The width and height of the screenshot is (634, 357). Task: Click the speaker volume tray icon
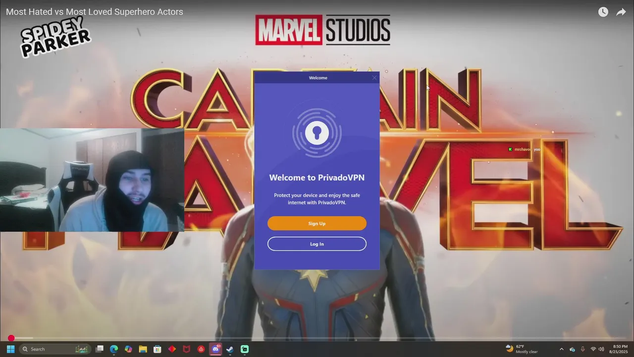[601, 349]
